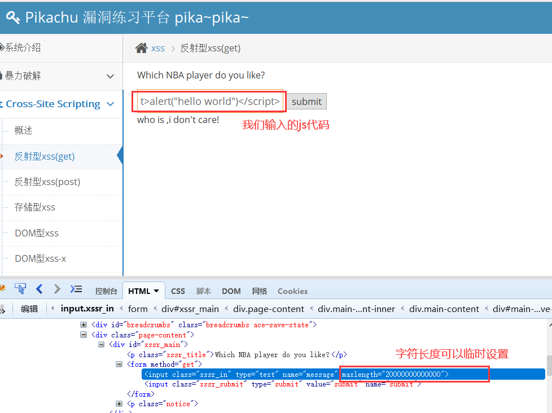Open the 概述 submenu item
This screenshot has height=413, width=552.
23,130
